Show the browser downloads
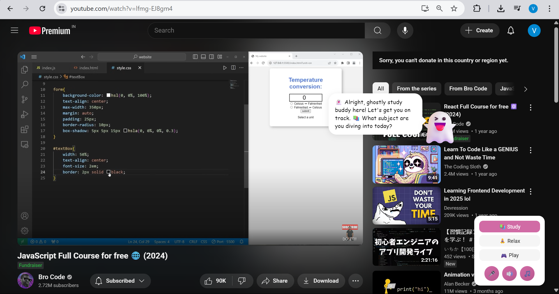 pyautogui.click(x=501, y=9)
